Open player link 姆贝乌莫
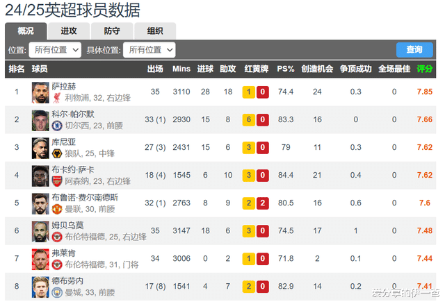The height and width of the screenshot is (304, 445). tap(67, 226)
